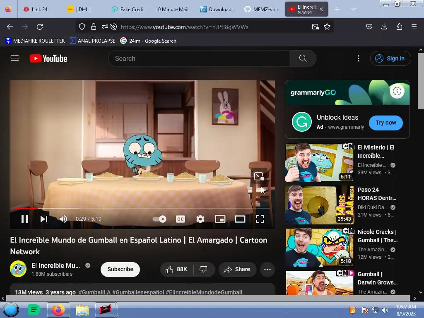
Task: Enter fullscreen mode
Action: pyautogui.click(x=260, y=219)
